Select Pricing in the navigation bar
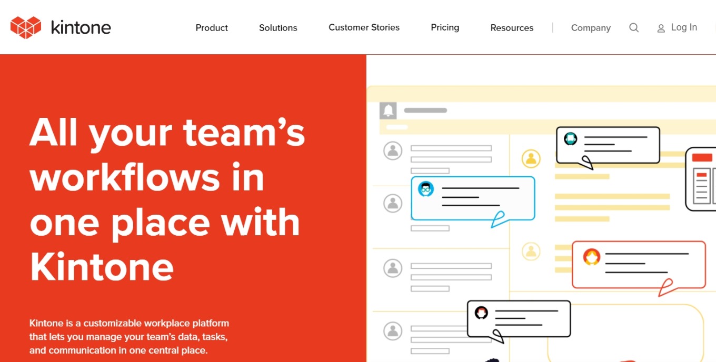This screenshot has width=716, height=362. (445, 27)
